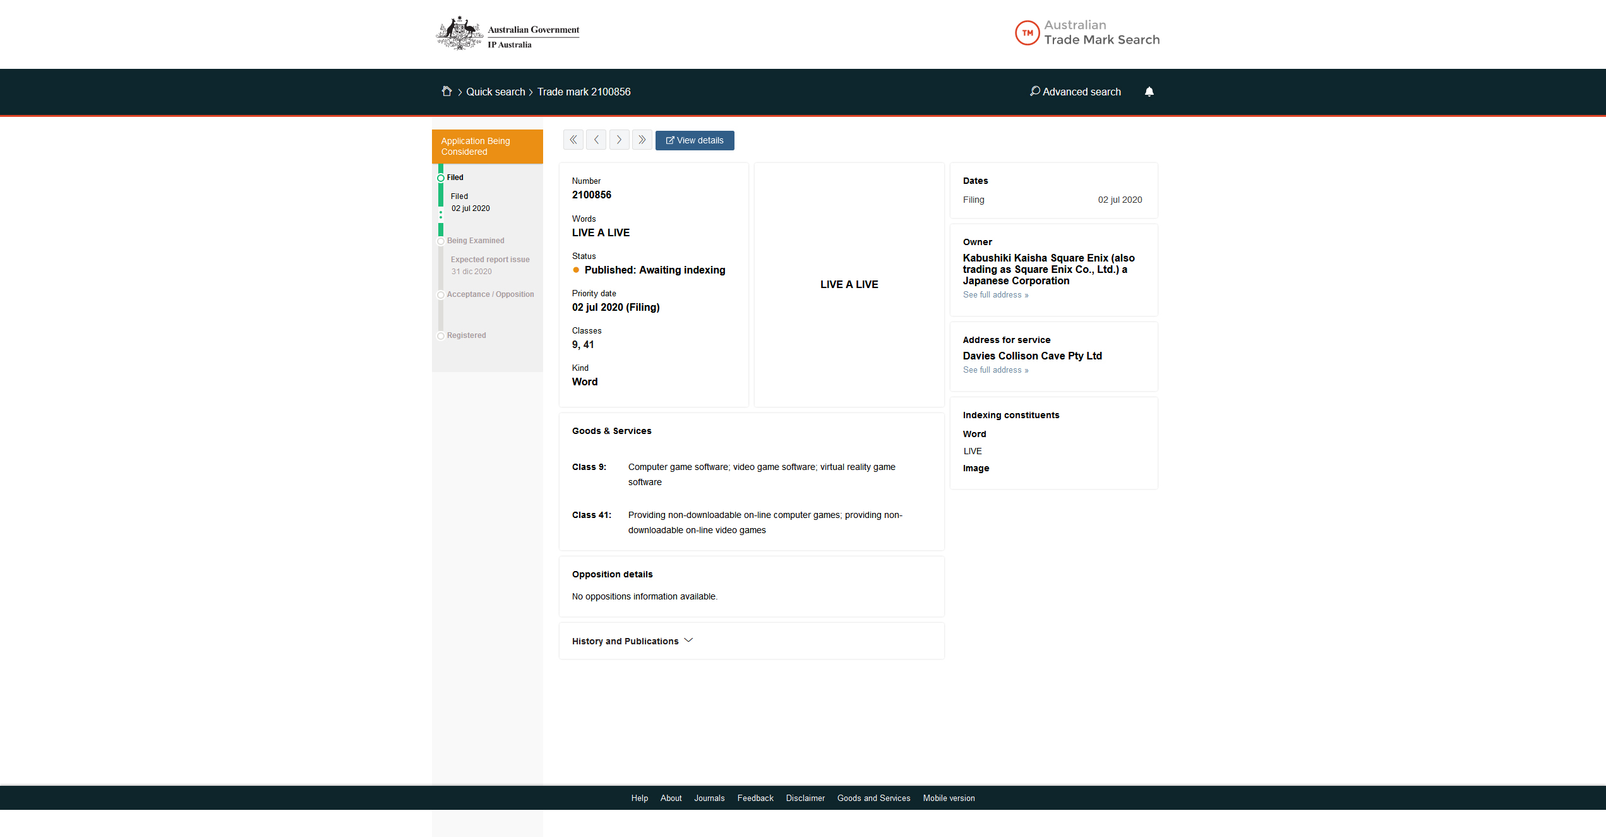Click the Class 41 services description
The height and width of the screenshot is (837, 1606).
[x=765, y=522]
